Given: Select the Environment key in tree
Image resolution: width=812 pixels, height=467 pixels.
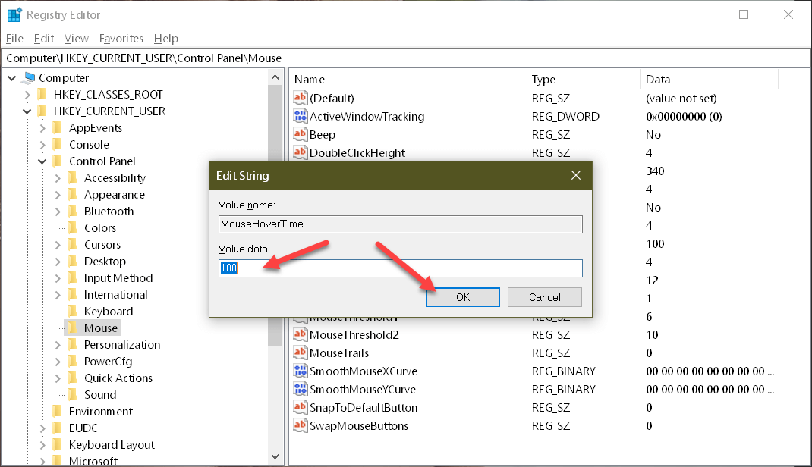Looking at the screenshot, I should (x=100, y=411).
